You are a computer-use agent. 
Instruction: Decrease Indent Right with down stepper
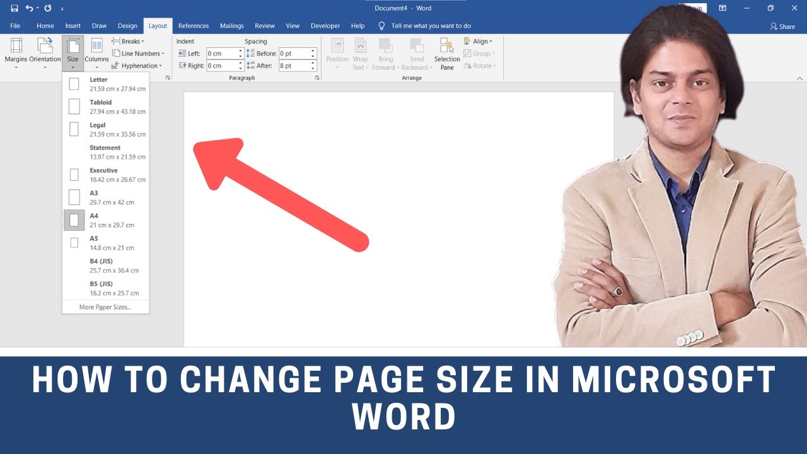pos(241,68)
